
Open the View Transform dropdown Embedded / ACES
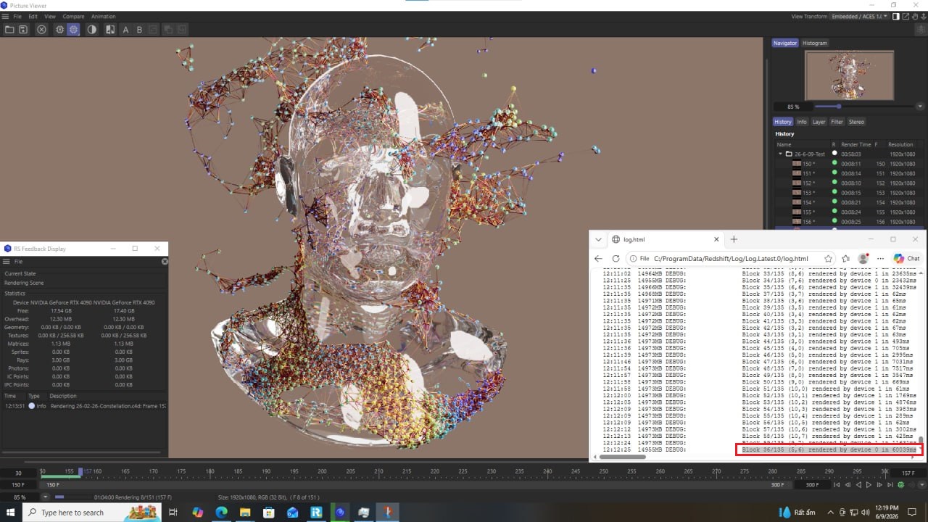(x=860, y=16)
